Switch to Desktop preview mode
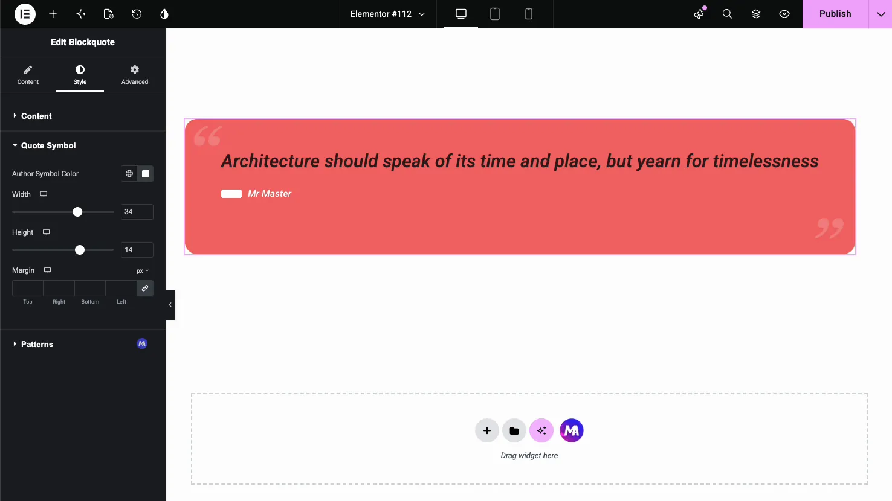892x501 pixels. (x=461, y=14)
